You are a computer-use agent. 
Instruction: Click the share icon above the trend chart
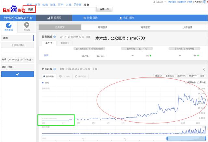(x=204, y=69)
